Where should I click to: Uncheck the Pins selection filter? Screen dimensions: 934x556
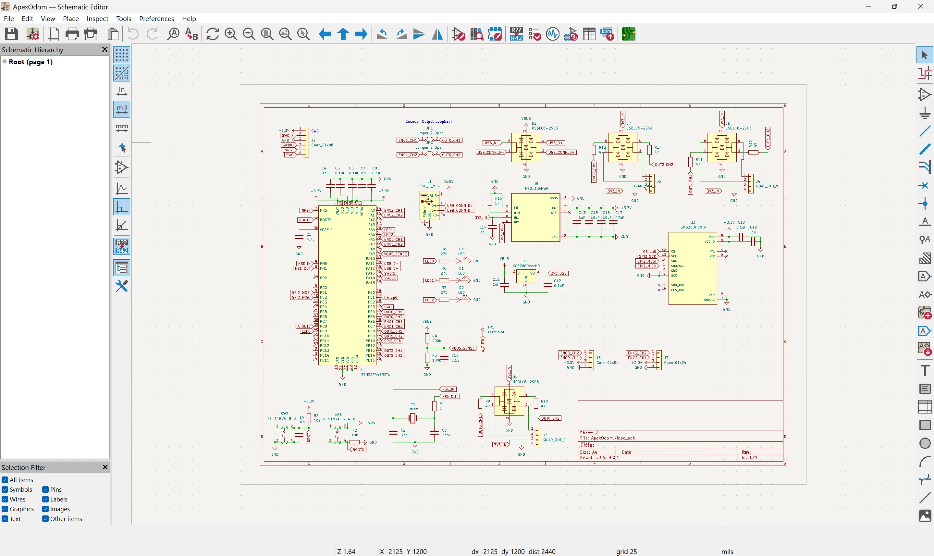click(x=52, y=490)
